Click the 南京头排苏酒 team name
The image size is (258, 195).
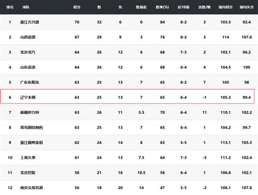click(31, 187)
